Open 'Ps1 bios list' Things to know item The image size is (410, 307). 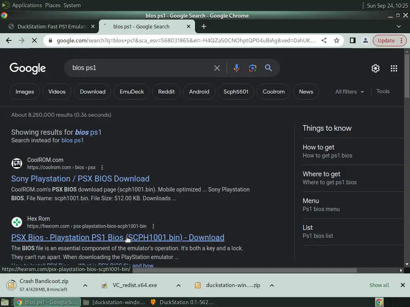[353, 232]
